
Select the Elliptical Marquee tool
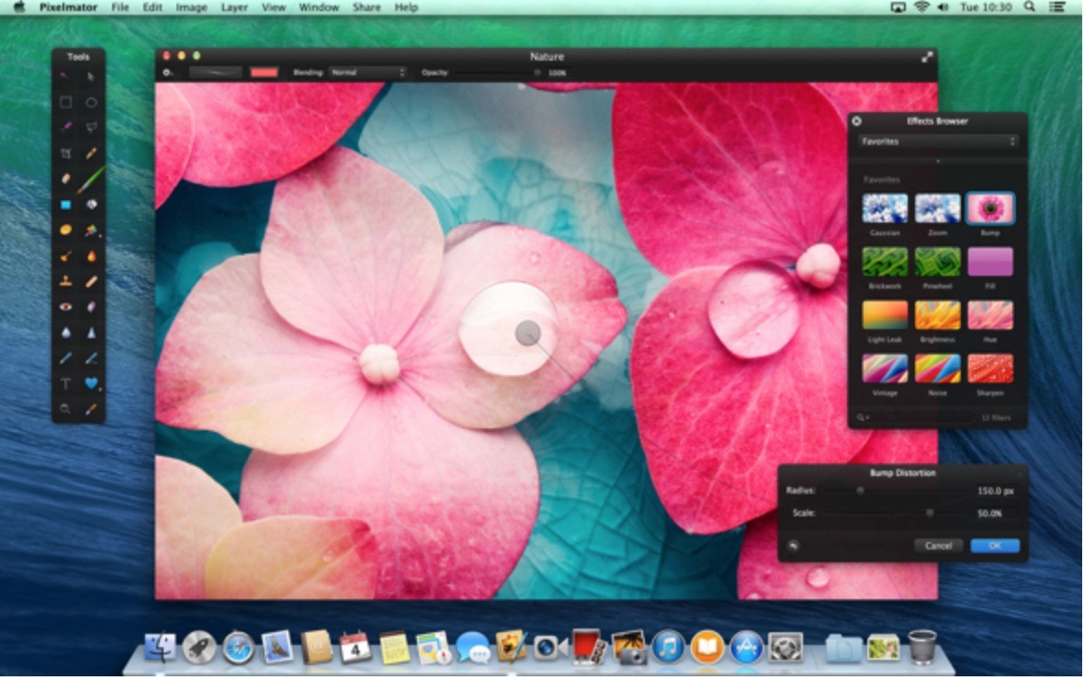click(91, 102)
